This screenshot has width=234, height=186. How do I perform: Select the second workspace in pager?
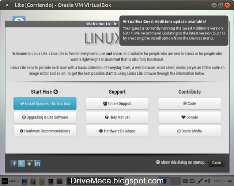175,181
